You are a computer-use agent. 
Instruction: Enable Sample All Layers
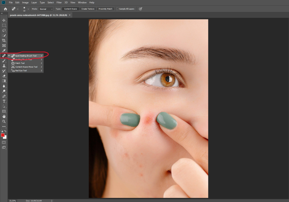(117, 9)
